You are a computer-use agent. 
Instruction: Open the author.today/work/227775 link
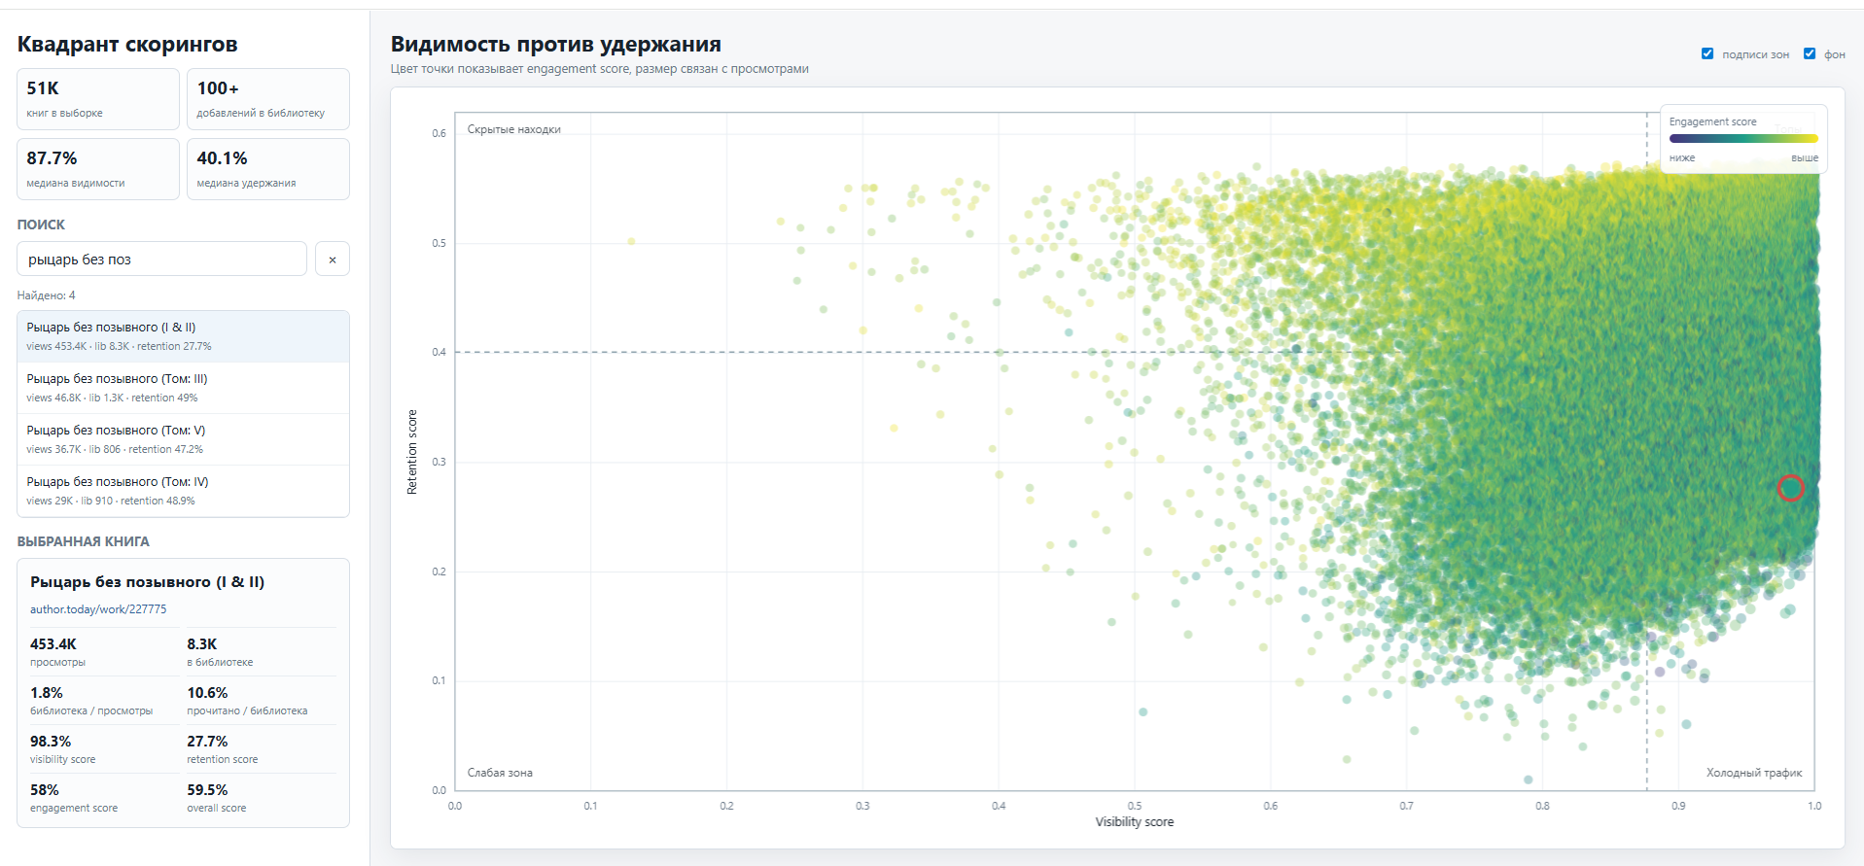click(98, 609)
